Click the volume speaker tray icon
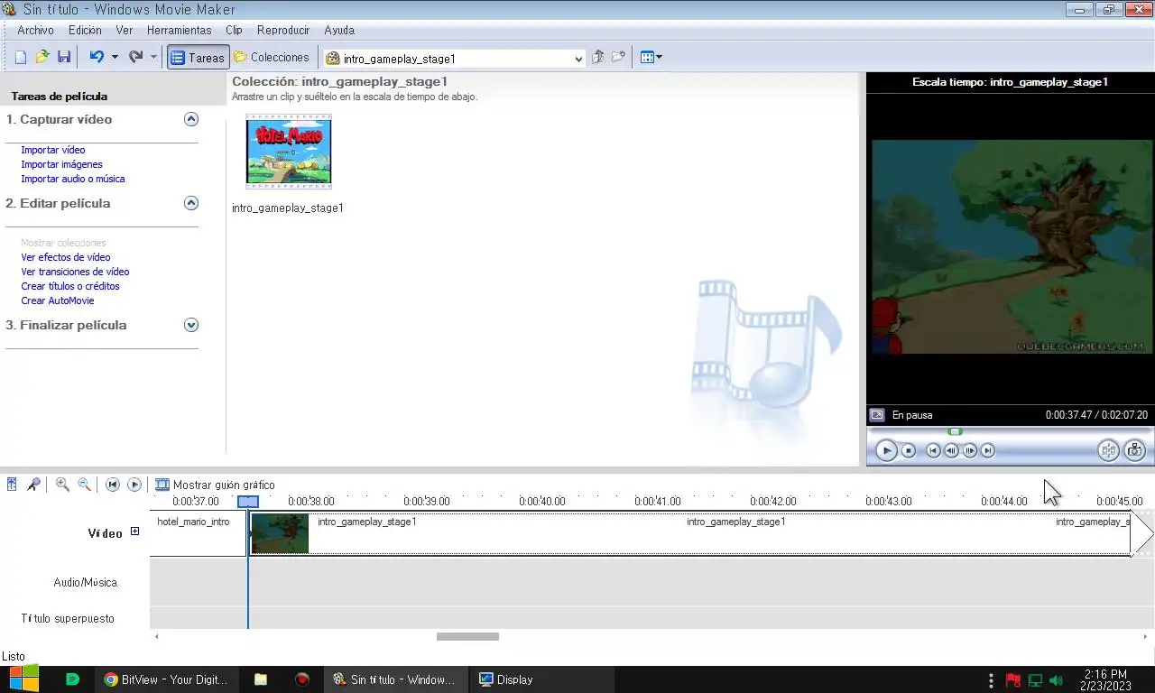This screenshot has width=1155, height=693. point(1056,679)
